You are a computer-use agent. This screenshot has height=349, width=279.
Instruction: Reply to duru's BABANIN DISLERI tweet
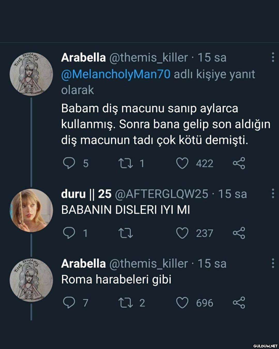tap(69, 233)
